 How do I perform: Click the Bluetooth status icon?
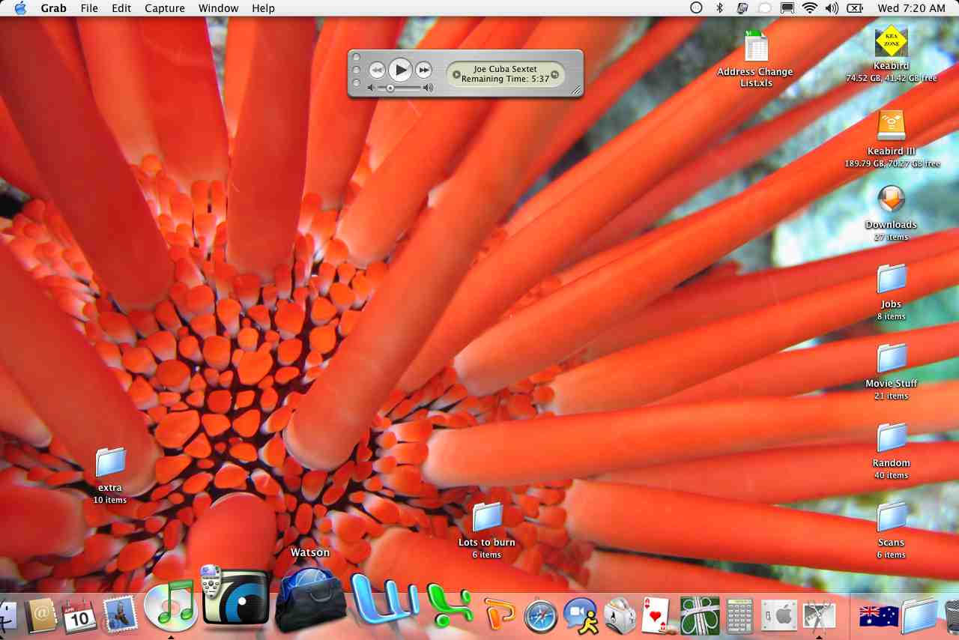pos(719,8)
